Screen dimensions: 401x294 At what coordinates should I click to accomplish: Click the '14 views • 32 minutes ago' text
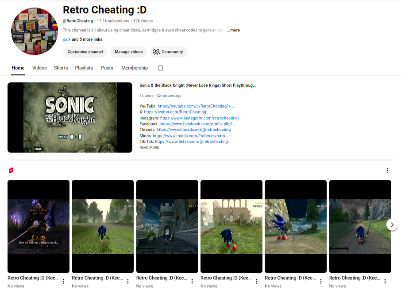pyautogui.click(x=160, y=96)
